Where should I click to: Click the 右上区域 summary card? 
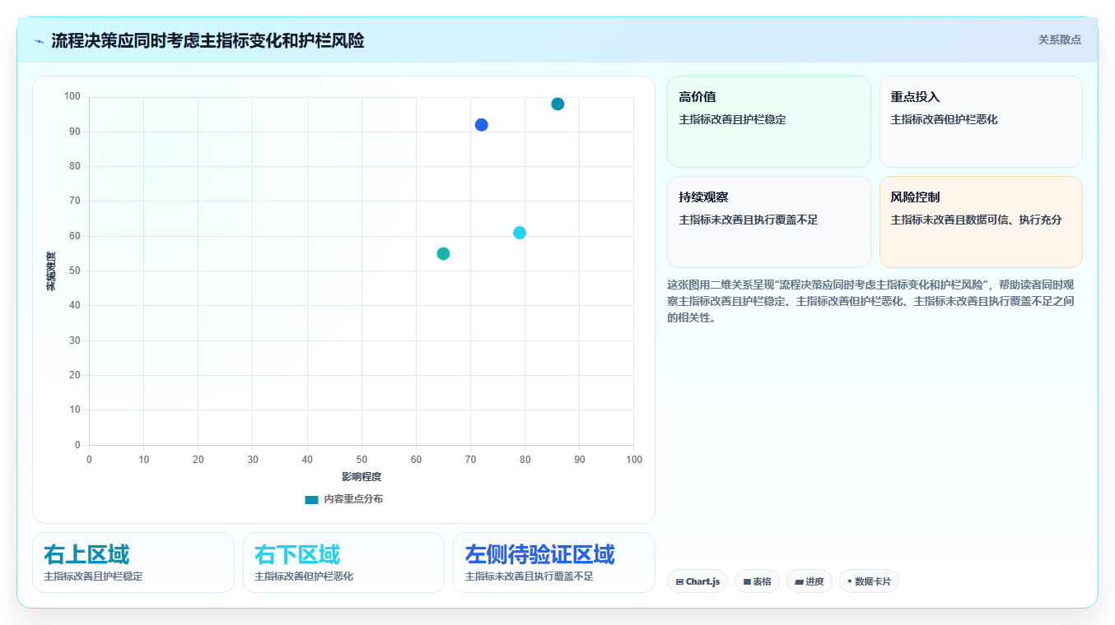(x=133, y=562)
